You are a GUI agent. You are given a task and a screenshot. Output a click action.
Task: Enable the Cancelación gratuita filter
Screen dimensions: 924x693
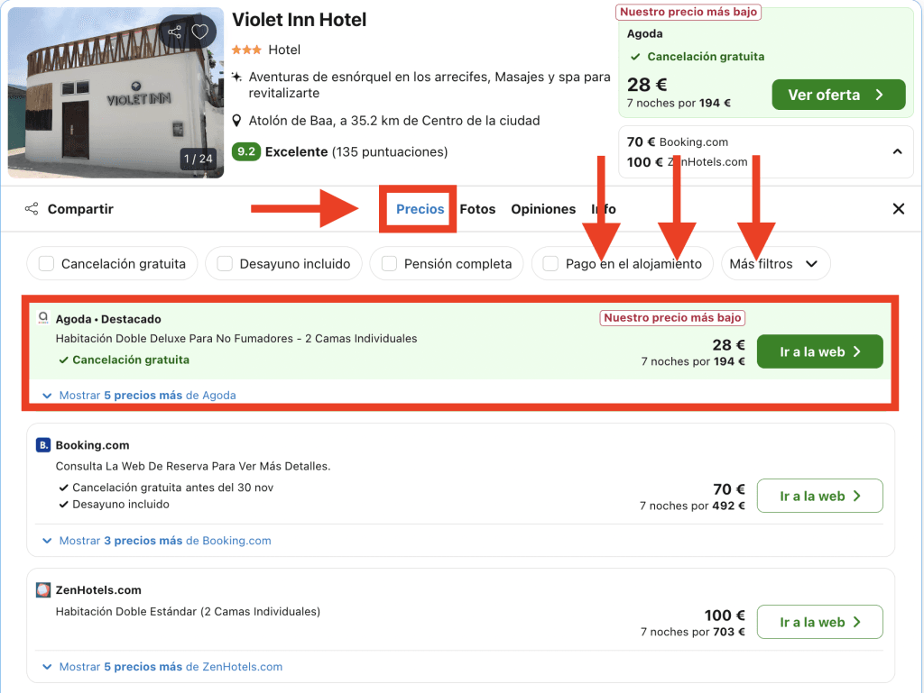tap(47, 264)
